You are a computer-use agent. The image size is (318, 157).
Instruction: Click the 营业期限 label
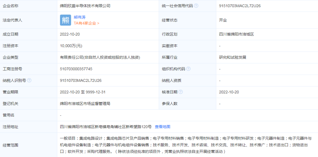coord(11,92)
